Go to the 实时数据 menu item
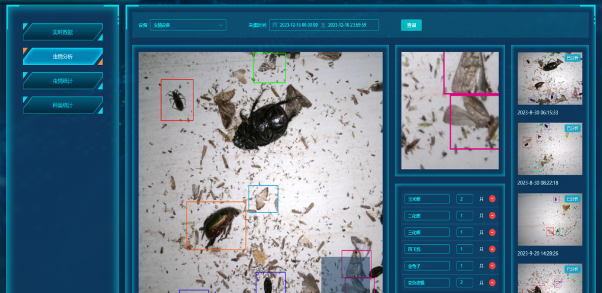Screen dimensions: 602x293 [62, 32]
